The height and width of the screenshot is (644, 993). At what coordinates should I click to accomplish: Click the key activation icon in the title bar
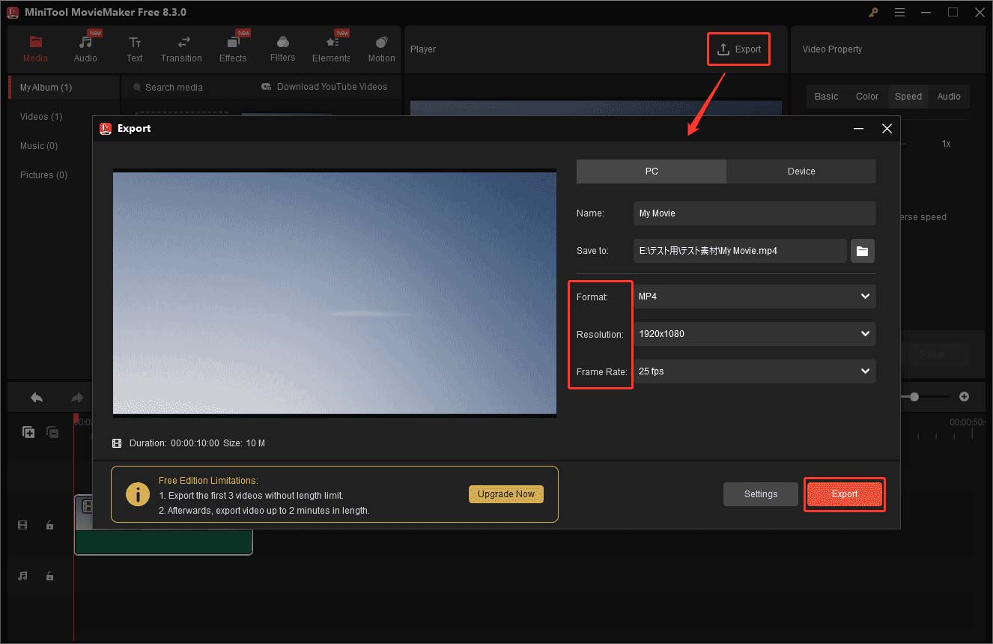point(873,12)
